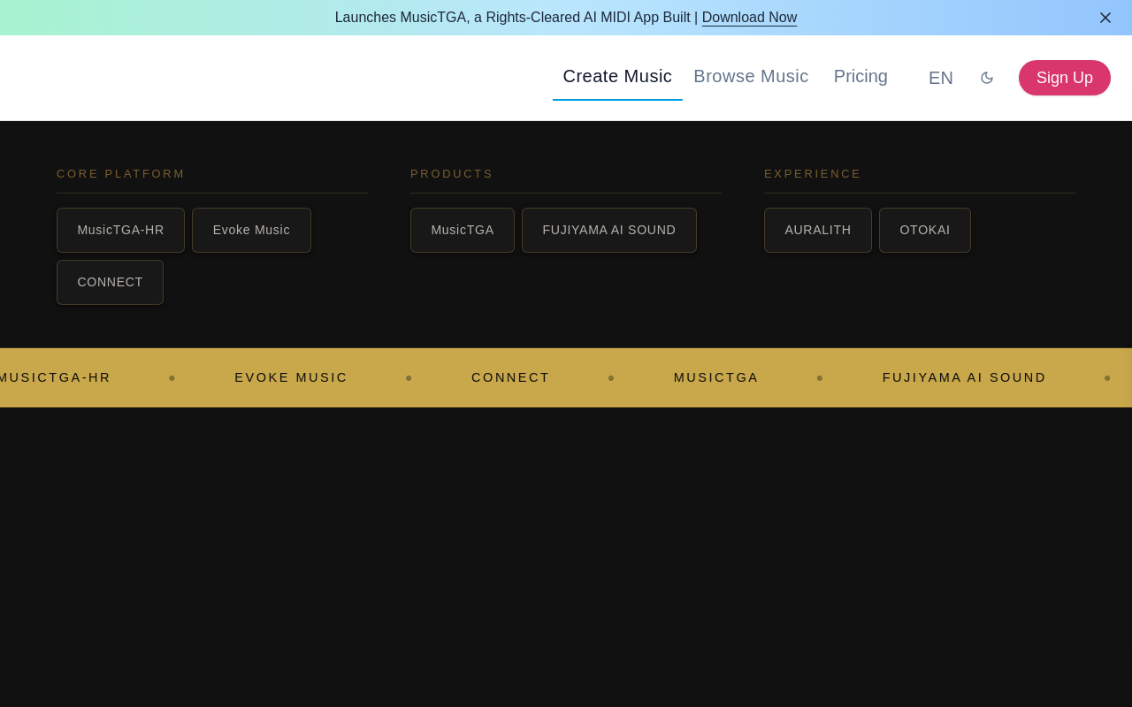Close the announcement banner
This screenshot has width=1132, height=707.
[x=1105, y=18]
